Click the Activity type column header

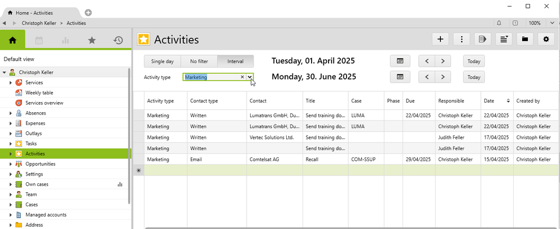pyautogui.click(x=166, y=101)
